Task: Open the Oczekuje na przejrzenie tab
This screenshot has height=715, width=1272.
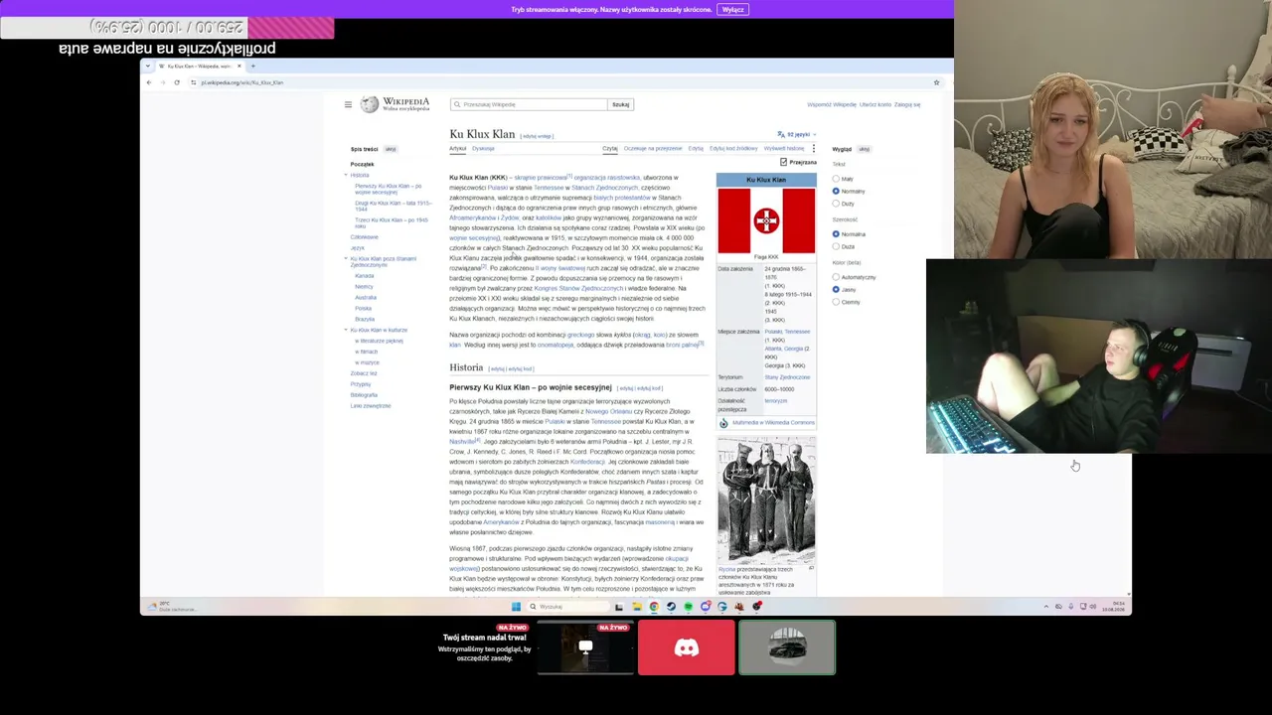Action: 653,149
